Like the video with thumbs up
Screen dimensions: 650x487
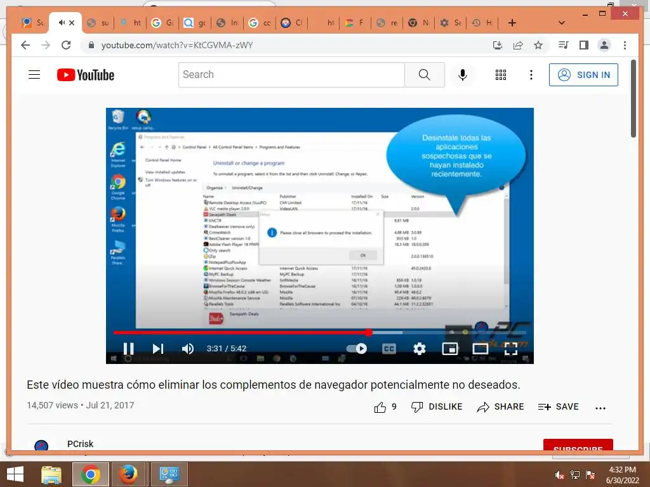[385, 407]
